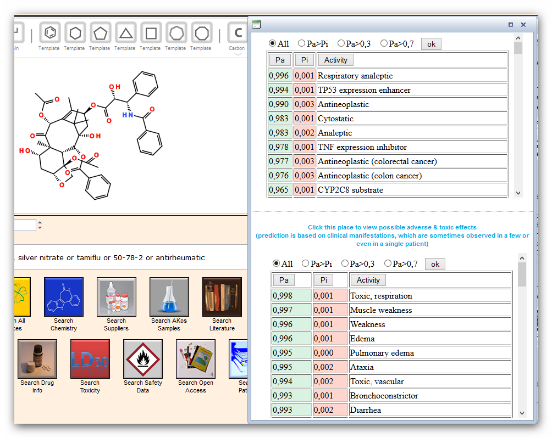Screen dimensions: 552x438
Task: Sort by Pa in the toxic effects table
Action: pos(284,280)
